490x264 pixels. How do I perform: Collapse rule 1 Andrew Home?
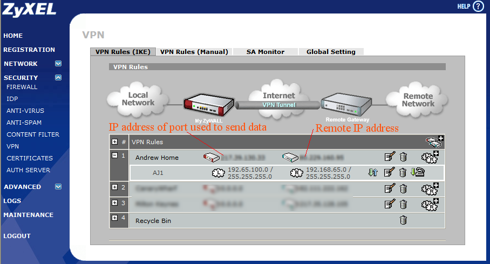point(115,156)
